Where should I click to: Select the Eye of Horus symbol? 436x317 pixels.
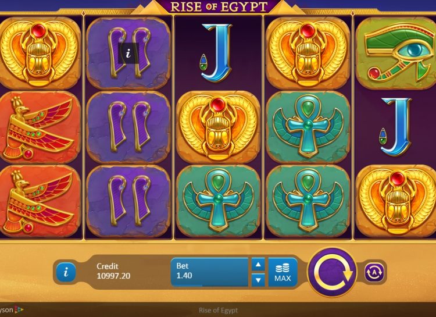click(x=396, y=53)
